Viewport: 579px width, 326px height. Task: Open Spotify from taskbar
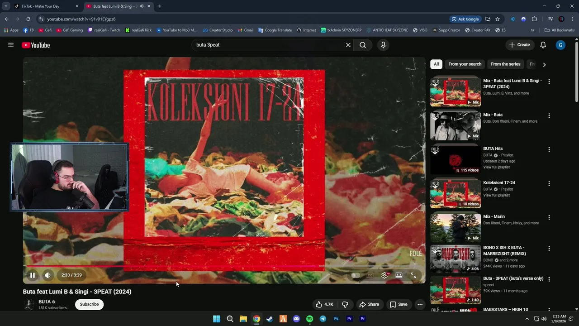309,319
